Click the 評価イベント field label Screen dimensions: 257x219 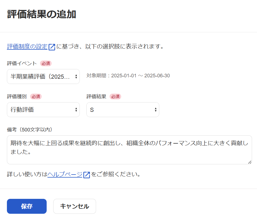point(22,64)
